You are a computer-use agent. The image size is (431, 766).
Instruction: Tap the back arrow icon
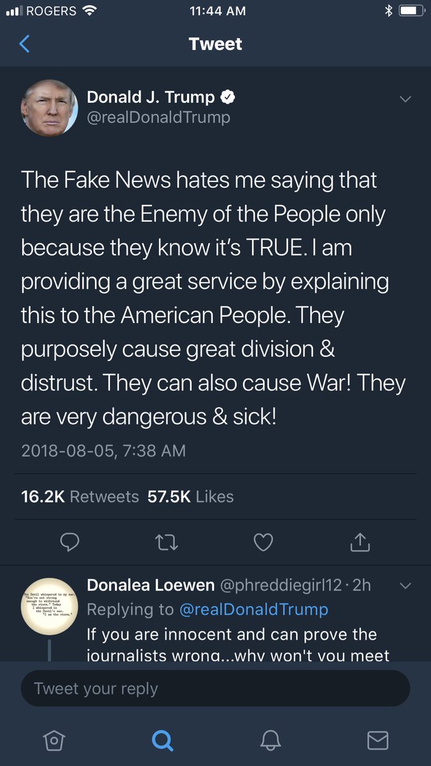tap(24, 44)
